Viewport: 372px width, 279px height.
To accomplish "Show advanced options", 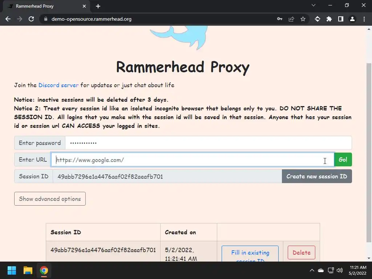I will (x=50, y=199).
